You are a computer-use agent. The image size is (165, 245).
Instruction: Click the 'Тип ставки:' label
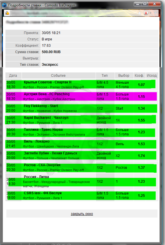(29, 65)
